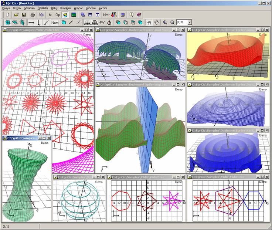The image size is (272, 230).
Task: Click the second wireframe cube icon
Action: pos(126,23)
